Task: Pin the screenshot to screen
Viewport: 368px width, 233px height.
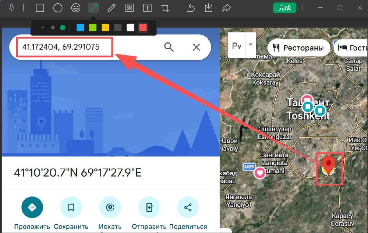Action: pyautogui.click(x=11, y=8)
